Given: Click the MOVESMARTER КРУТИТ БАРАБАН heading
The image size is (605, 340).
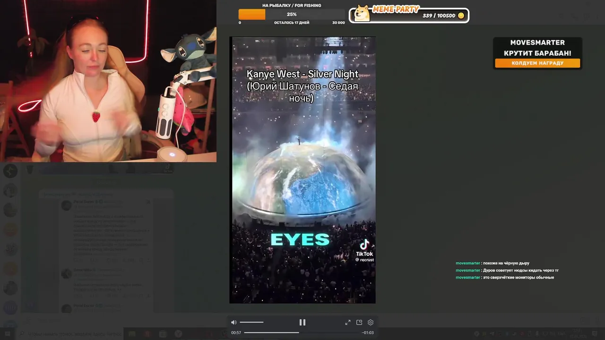Looking at the screenshot, I should click(x=537, y=48).
